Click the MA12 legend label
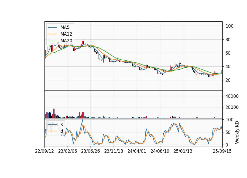 [66, 34]
